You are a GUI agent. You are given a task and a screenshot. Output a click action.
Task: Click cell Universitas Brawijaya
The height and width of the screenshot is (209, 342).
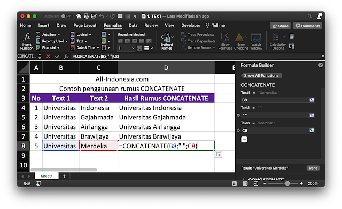(166, 136)
